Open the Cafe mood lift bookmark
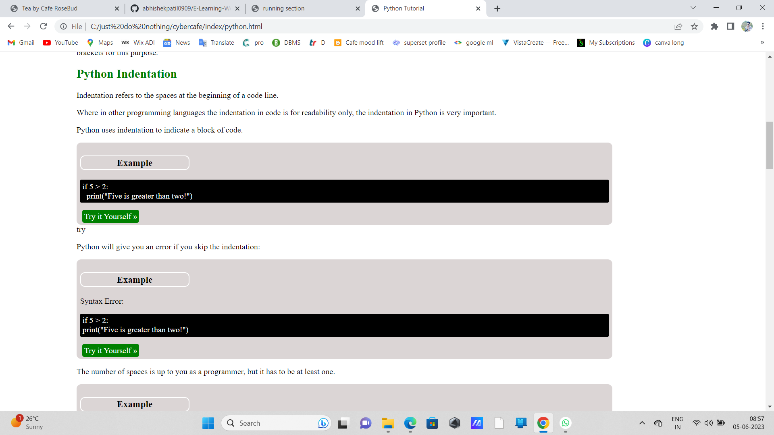The image size is (774, 435). pyautogui.click(x=358, y=42)
